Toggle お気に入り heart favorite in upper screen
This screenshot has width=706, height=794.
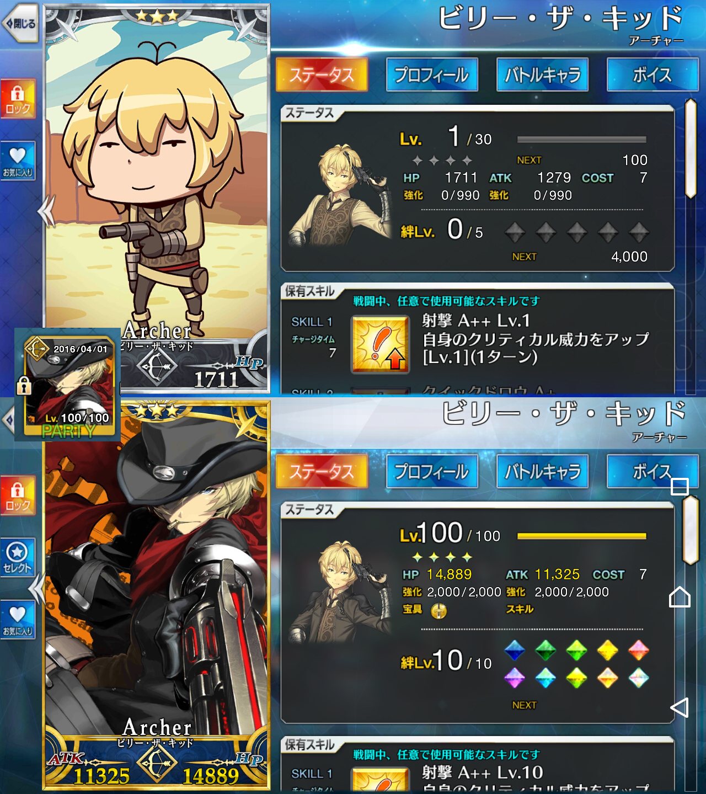coord(18,161)
